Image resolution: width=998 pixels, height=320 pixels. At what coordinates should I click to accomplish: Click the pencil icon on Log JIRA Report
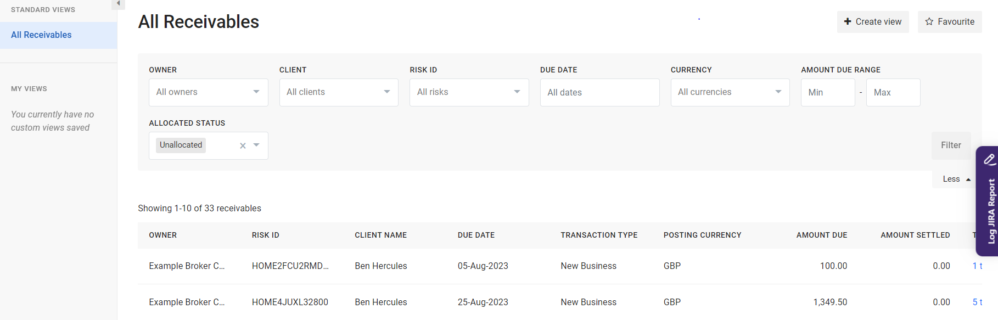click(989, 160)
